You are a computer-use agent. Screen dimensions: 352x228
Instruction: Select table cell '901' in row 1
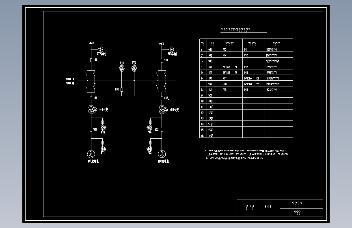pyautogui.click(x=210, y=49)
